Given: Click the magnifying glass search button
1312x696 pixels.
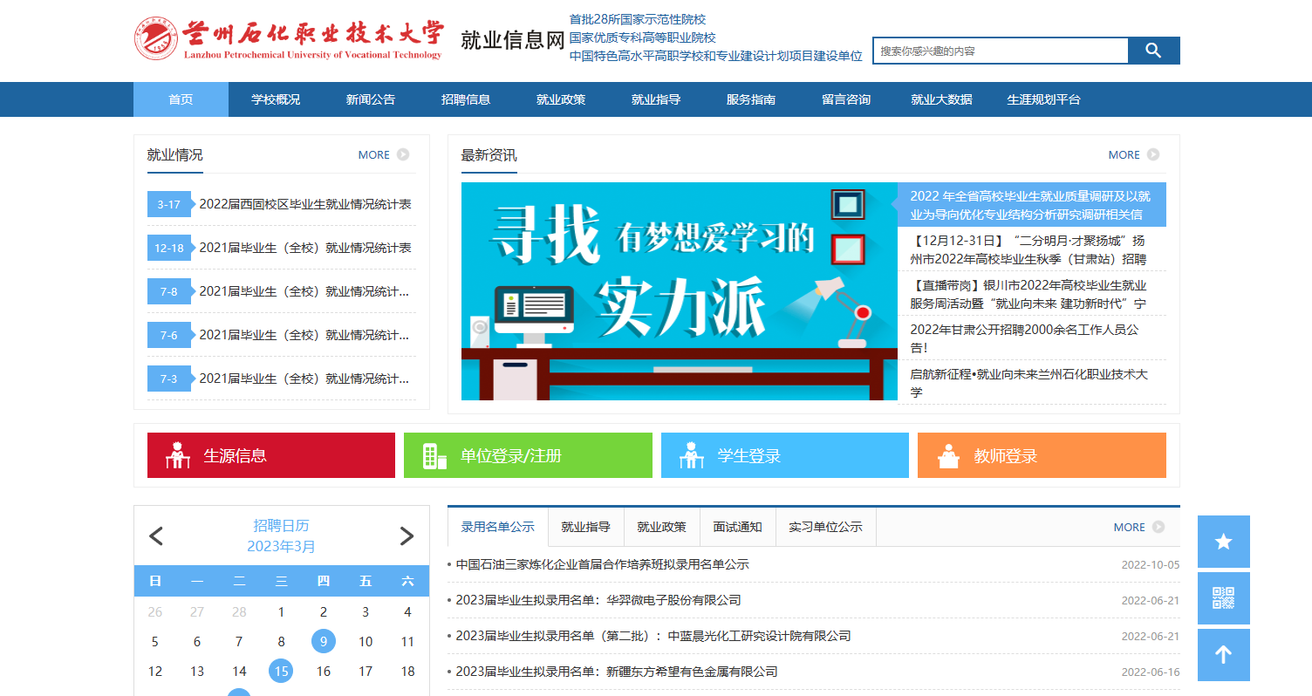Looking at the screenshot, I should (x=1153, y=51).
